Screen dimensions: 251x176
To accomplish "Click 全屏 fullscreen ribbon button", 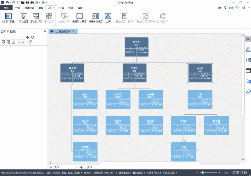I will pyautogui.click(x=108, y=18).
